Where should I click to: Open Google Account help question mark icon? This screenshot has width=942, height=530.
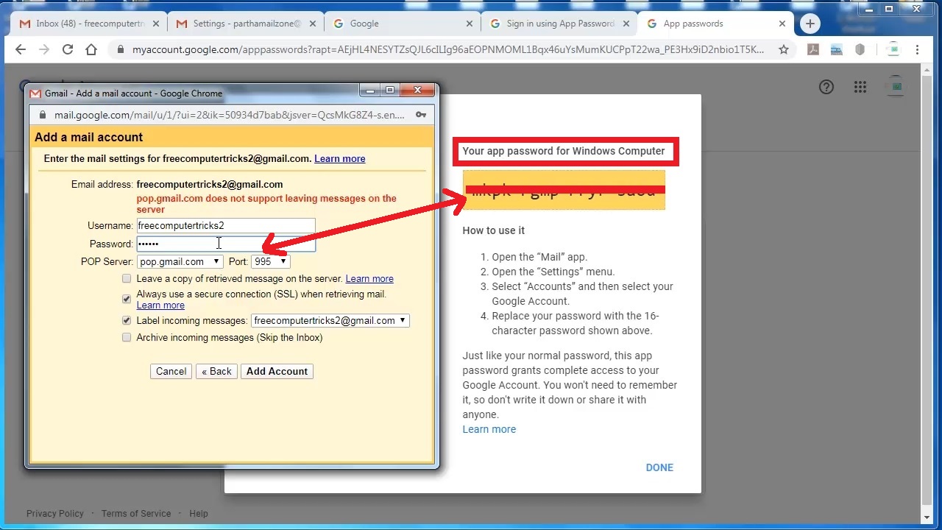point(826,87)
